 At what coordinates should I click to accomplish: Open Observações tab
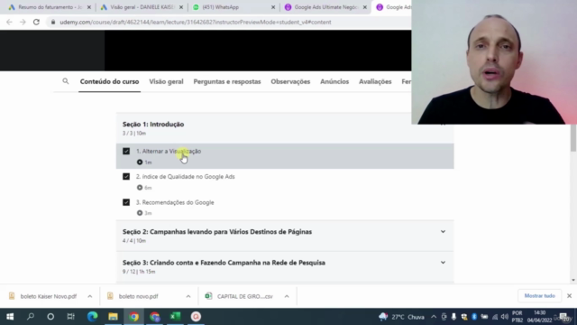point(290,82)
